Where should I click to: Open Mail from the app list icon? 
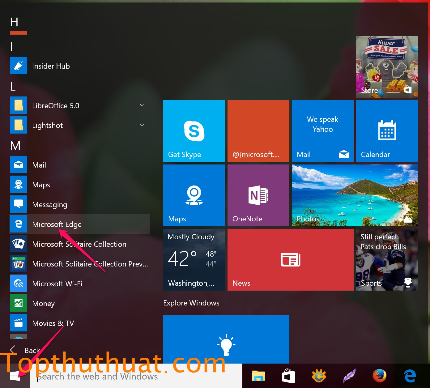pyautogui.click(x=19, y=164)
